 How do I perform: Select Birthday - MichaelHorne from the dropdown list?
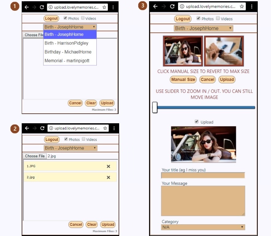point(68,52)
